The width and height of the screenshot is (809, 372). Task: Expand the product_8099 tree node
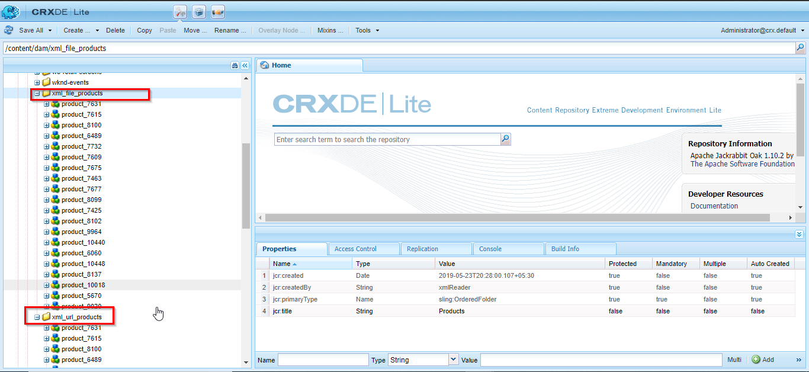click(46, 200)
